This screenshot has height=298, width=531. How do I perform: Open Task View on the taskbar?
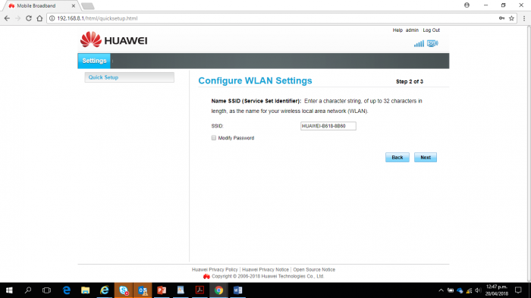coord(47,290)
